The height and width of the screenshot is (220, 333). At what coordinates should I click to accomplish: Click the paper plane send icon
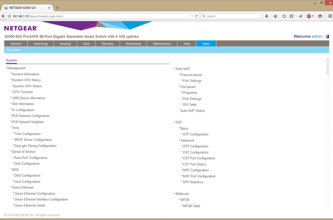point(300,16)
